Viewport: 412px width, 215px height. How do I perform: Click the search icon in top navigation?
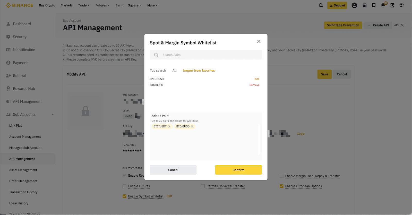click(x=321, y=5)
